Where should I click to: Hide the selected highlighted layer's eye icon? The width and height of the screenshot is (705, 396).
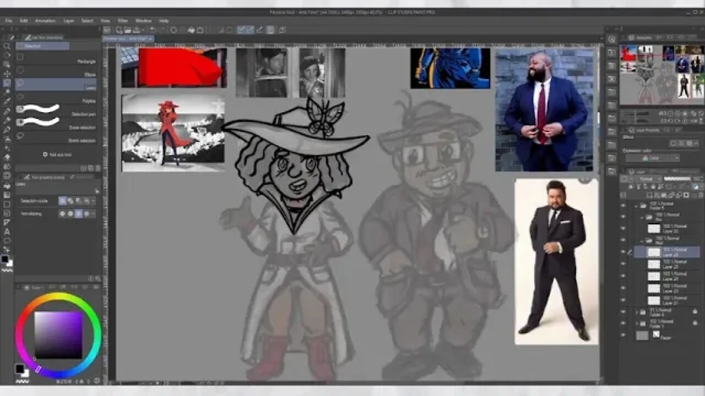pos(623,252)
